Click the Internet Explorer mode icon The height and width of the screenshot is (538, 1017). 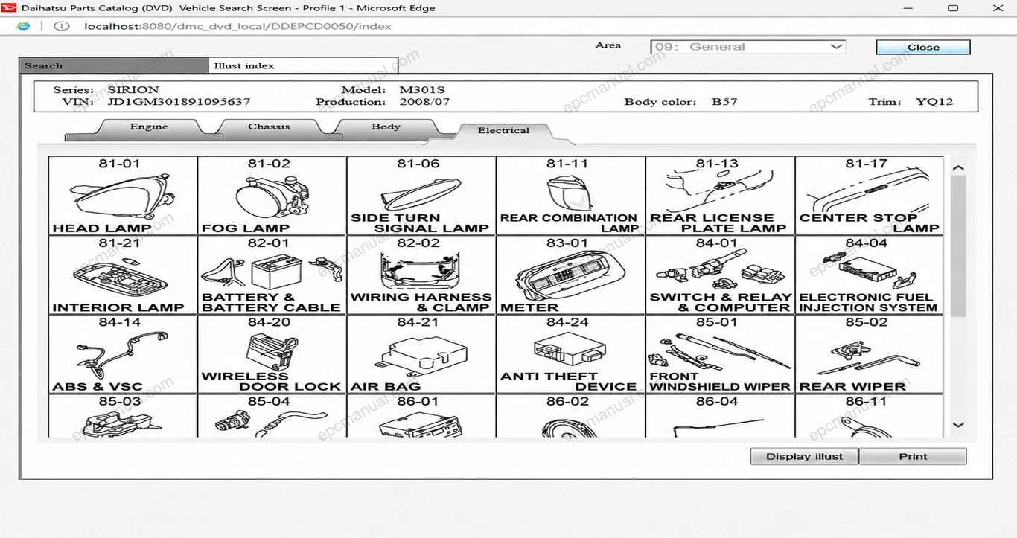coord(23,26)
